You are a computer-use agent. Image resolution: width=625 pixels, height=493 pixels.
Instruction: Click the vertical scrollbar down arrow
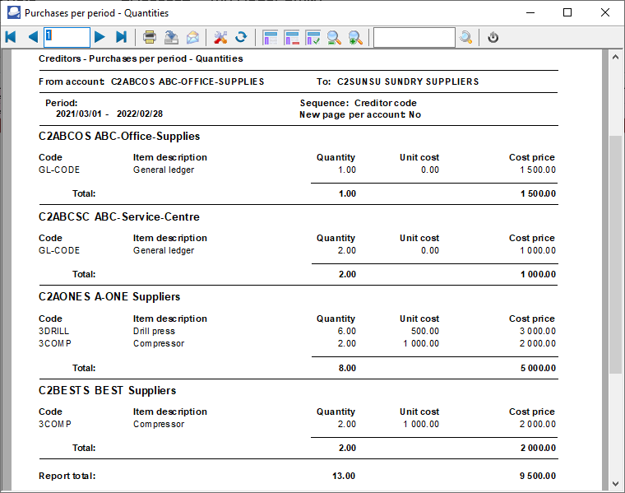pyautogui.click(x=615, y=483)
